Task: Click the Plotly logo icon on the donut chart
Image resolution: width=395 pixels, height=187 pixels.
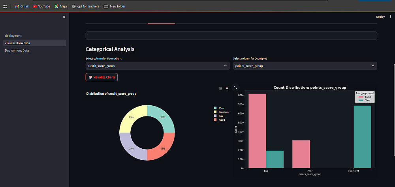Action: pyautogui.click(x=227, y=88)
